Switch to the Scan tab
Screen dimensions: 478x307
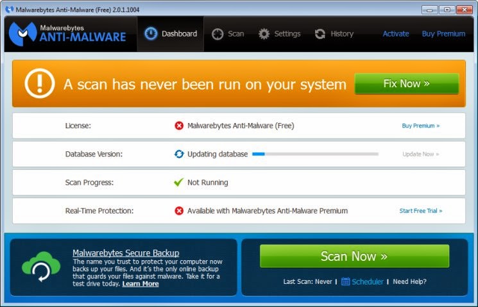click(228, 34)
